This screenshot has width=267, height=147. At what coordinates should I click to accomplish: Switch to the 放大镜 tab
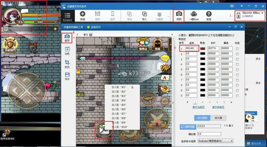(218, 118)
